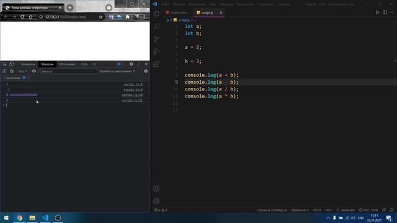397x223 pixels.
Task: Open the VS Code Explorer view
Action: click(156, 14)
